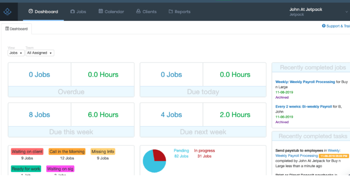
Task: Click the Dashboard tab table icon
Action: coord(7,29)
